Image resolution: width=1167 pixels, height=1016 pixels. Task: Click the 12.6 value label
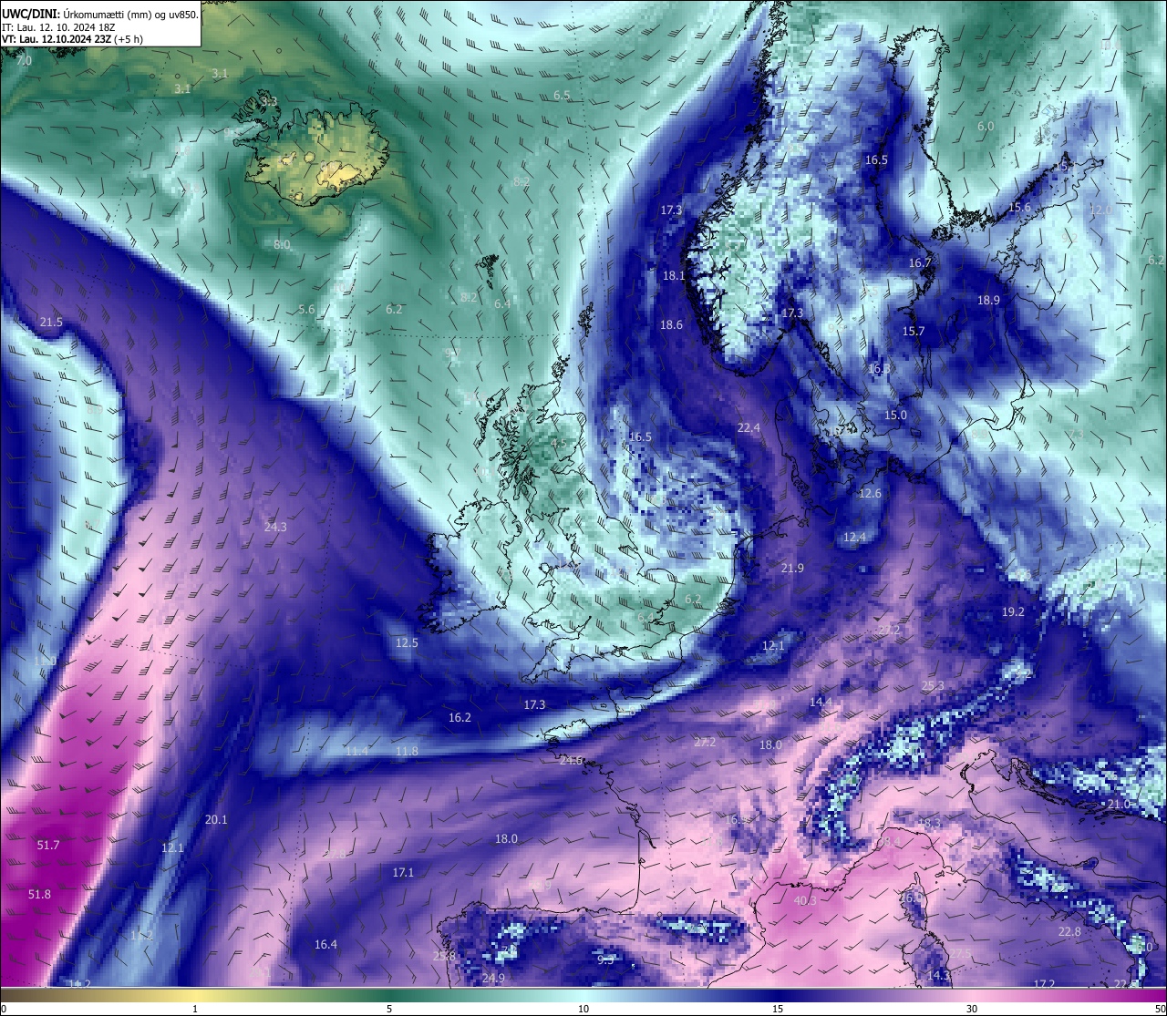point(870,494)
